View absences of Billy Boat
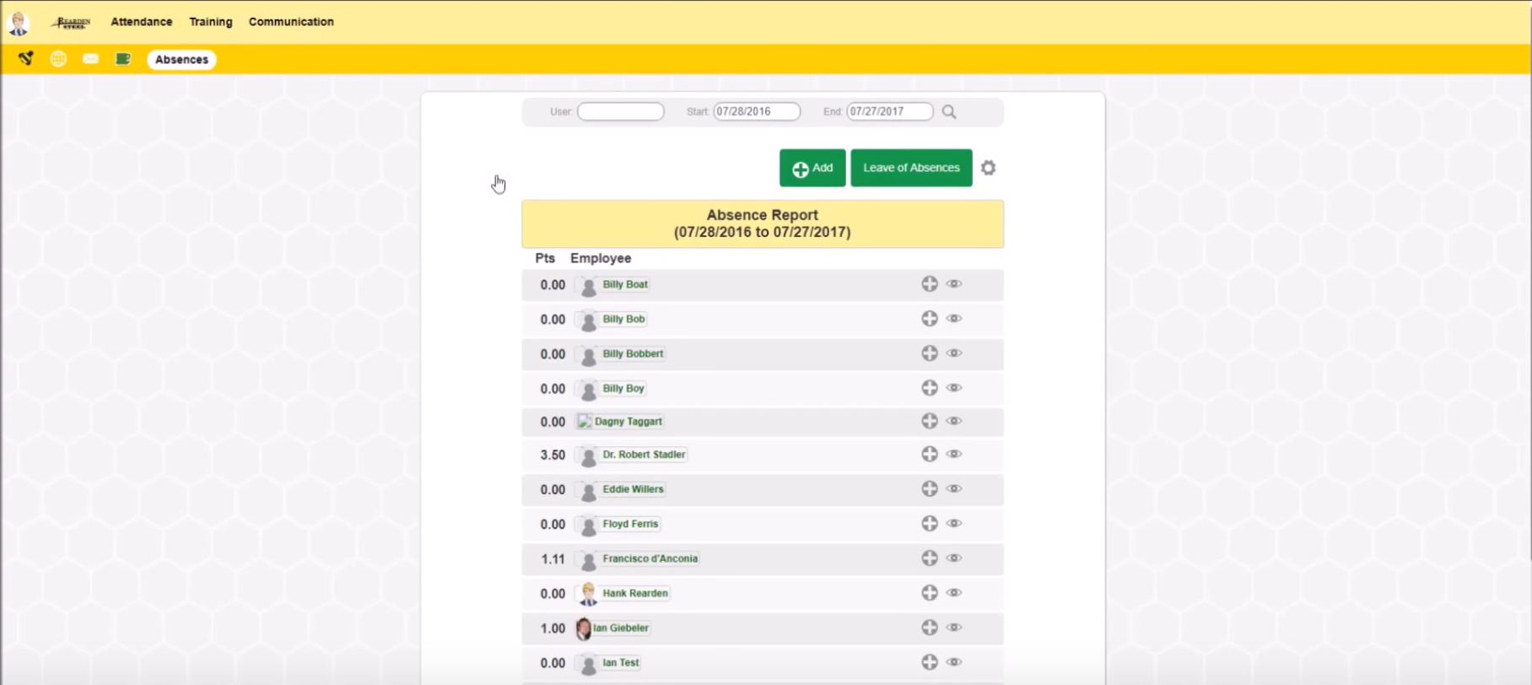 954,284
